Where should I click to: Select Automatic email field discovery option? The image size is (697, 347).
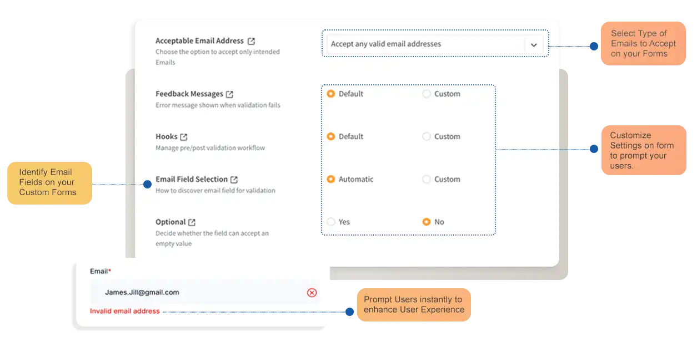point(331,179)
